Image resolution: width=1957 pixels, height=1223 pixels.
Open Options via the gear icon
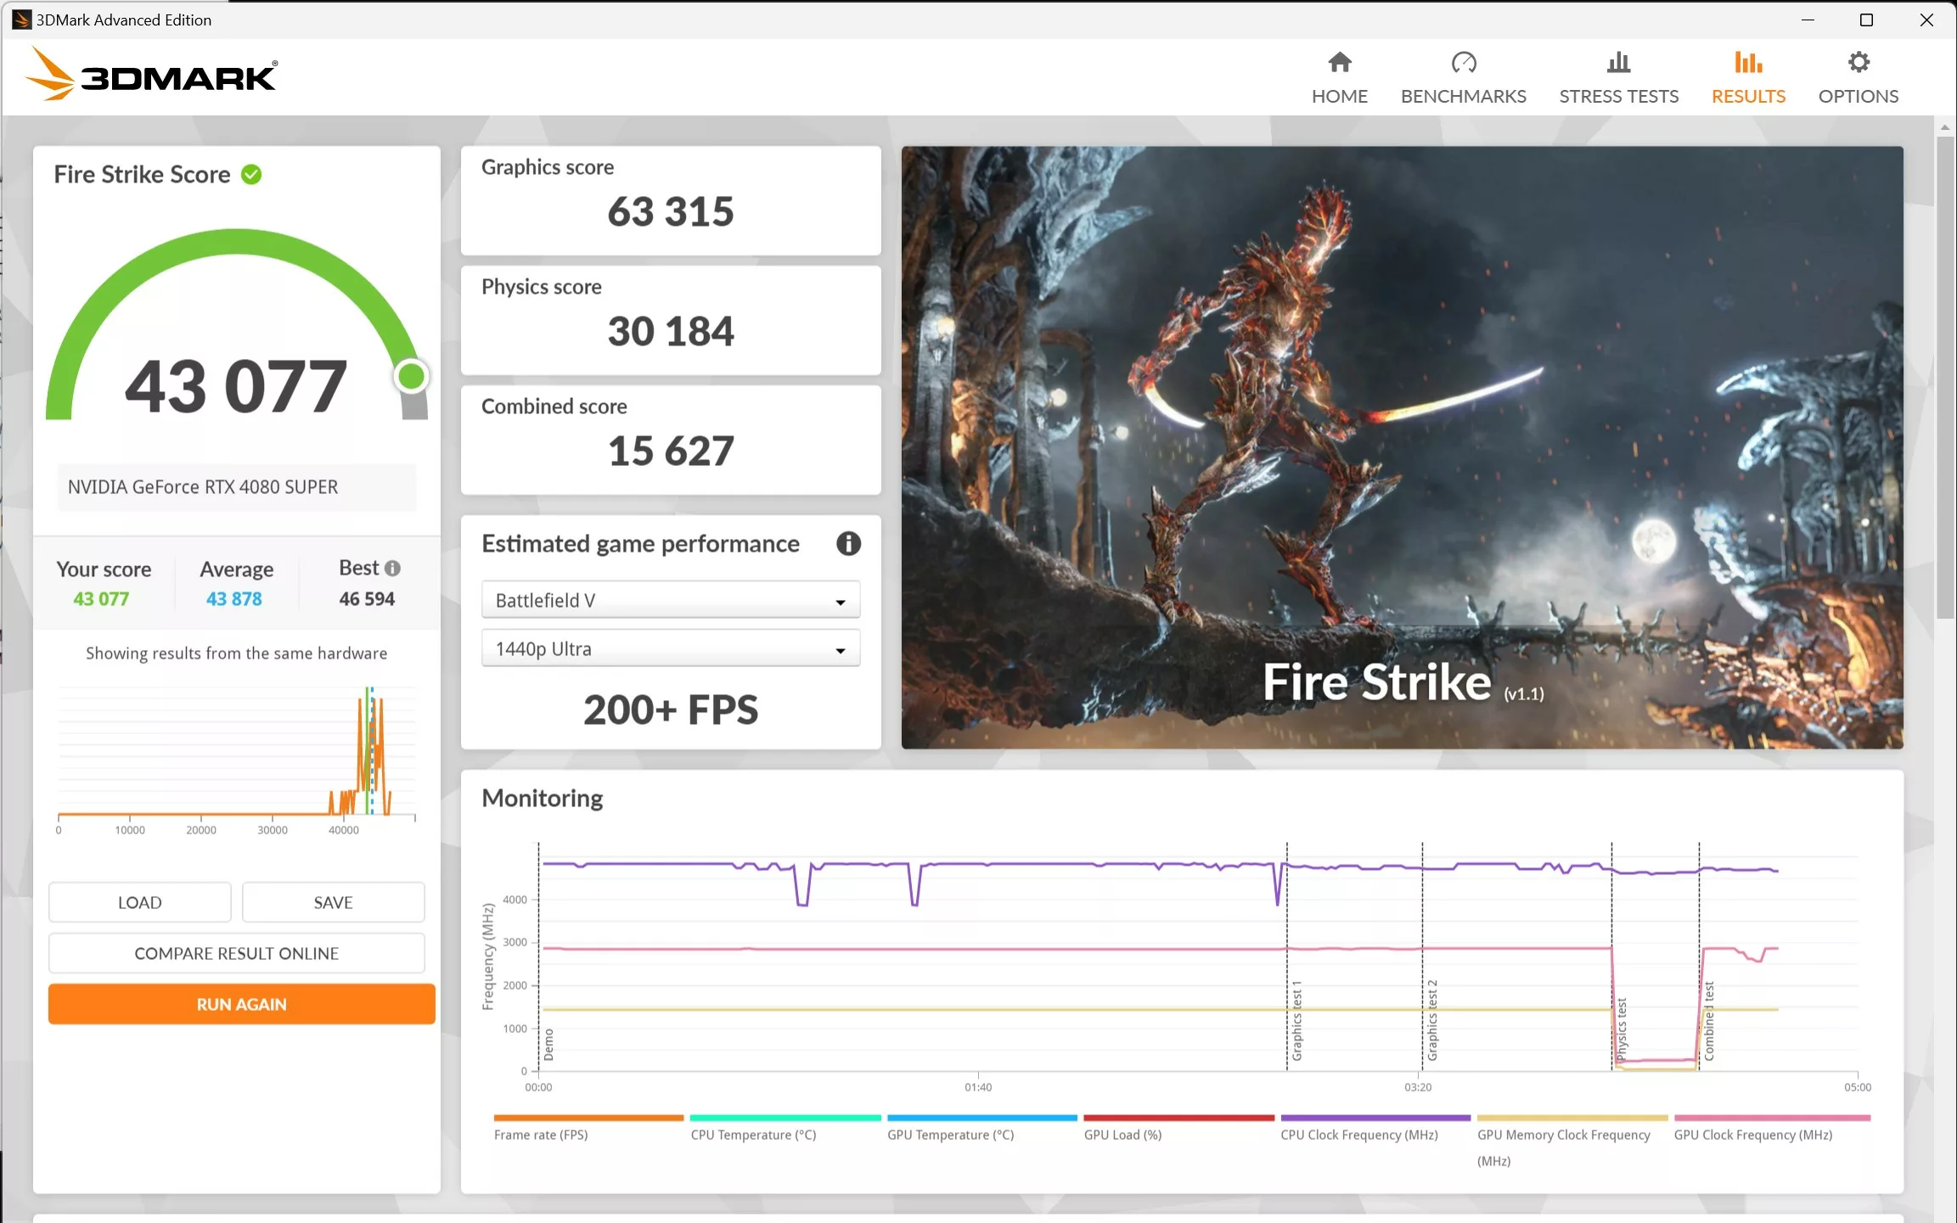(x=1858, y=61)
